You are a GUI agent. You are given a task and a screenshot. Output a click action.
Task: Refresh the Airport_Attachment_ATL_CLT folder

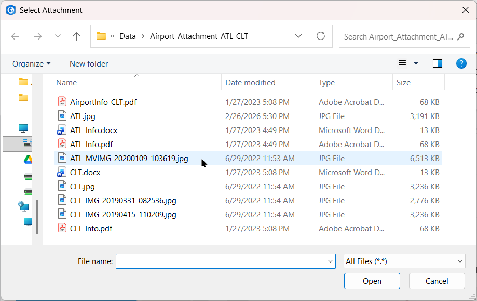pyautogui.click(x=321, y=36)
